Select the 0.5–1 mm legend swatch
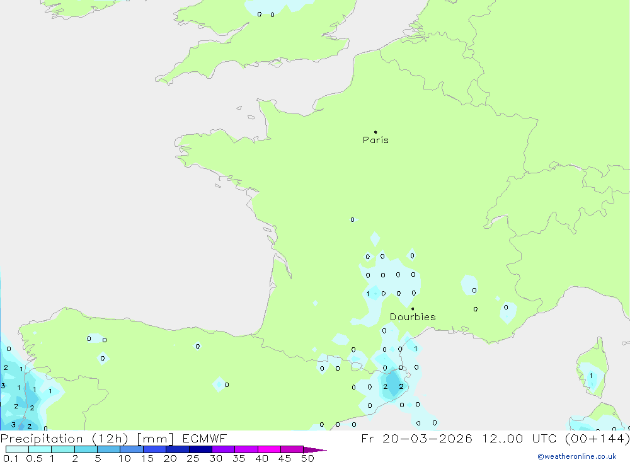This screenshot has height=462, width=630. pyautogui.click(x=40, y=449)
